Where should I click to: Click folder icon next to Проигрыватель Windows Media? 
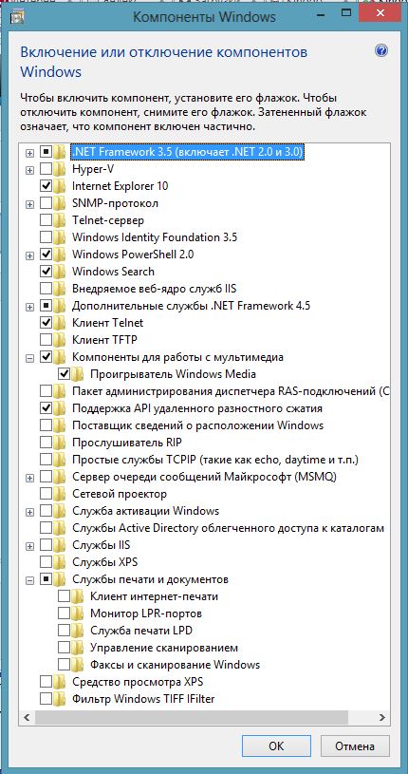click(78, 374)
